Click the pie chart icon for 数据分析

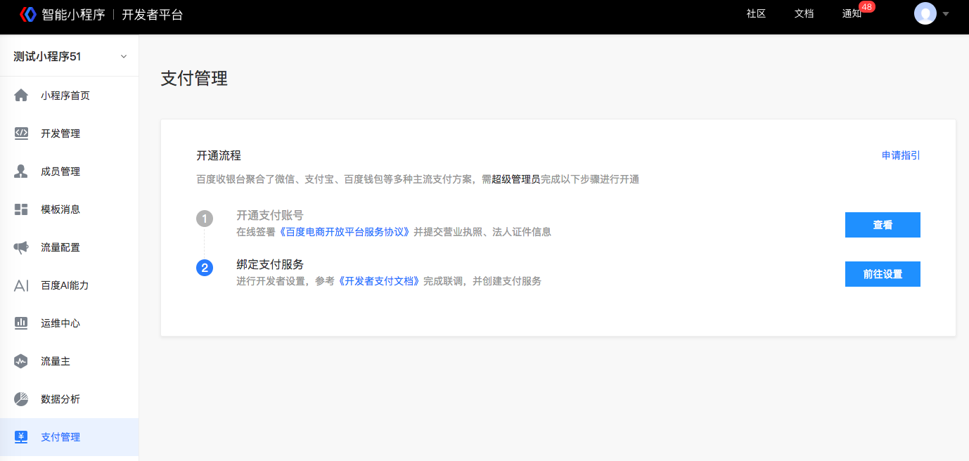click(21, 399)
